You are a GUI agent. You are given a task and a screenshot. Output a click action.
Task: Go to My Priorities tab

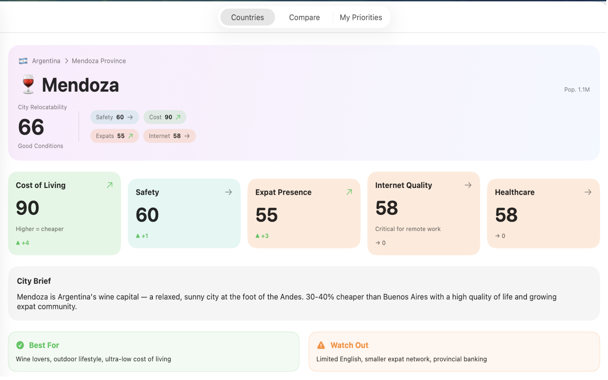point(361,17)
